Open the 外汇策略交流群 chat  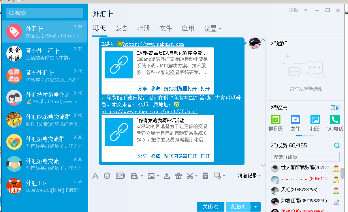(x=44, y=142)
